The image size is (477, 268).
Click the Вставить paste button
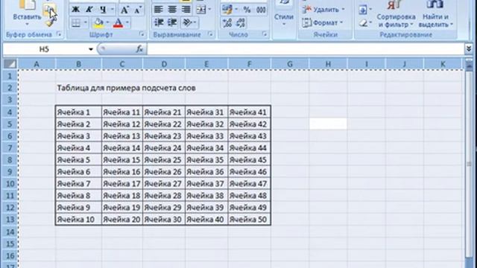[27, 13]
